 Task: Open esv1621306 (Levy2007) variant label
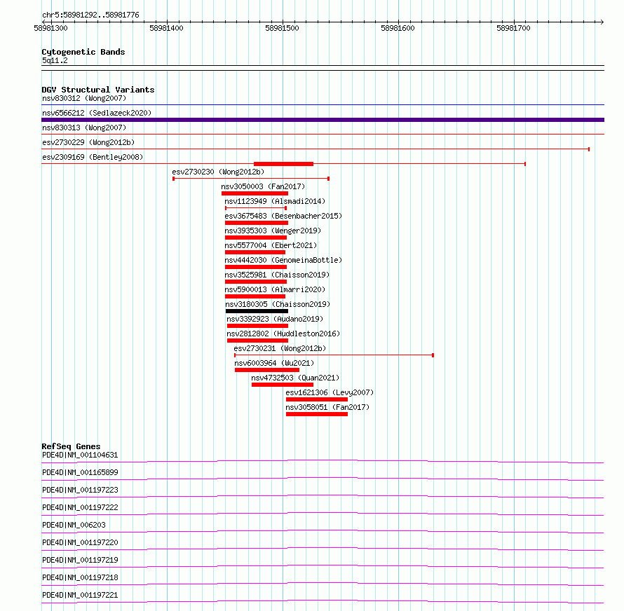pos(330,392)
